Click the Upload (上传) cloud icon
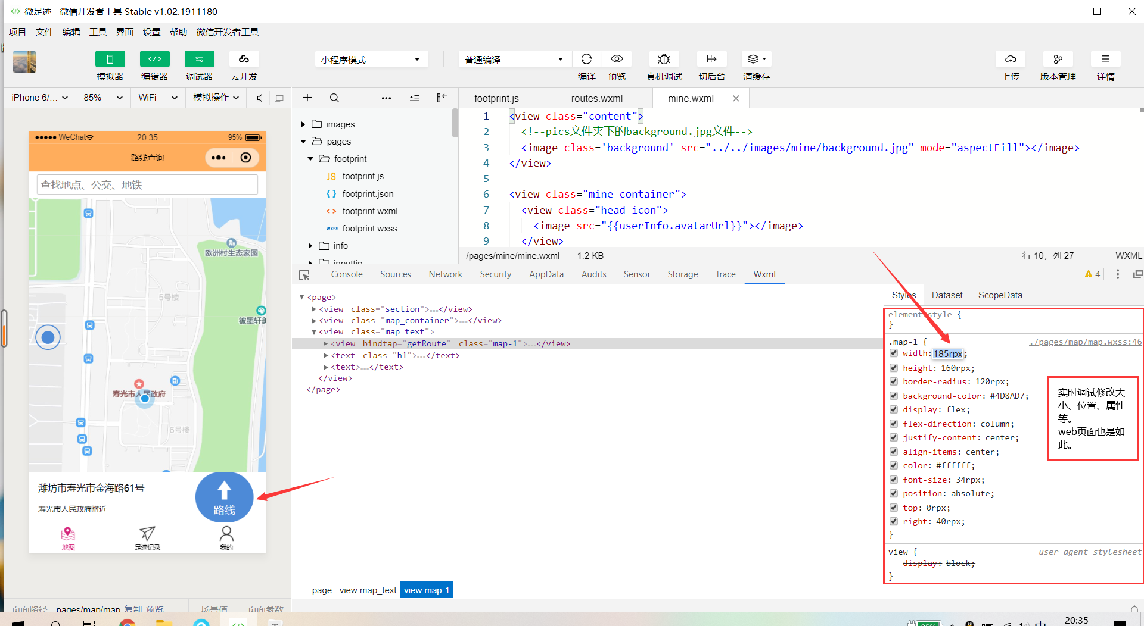Image resolution: width=1144 pixels, height=626 pixels. [1011, 59]
